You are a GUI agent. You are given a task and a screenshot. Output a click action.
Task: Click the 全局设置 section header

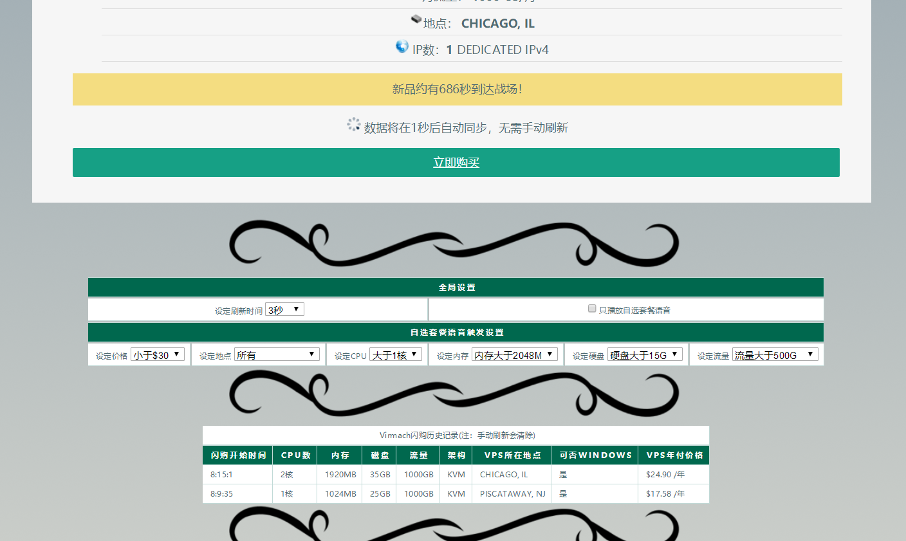point(456,288)
